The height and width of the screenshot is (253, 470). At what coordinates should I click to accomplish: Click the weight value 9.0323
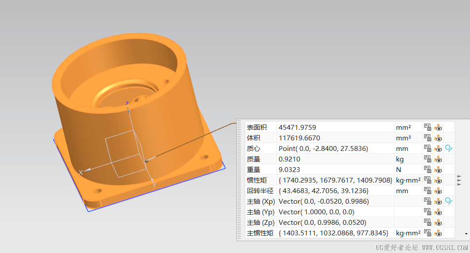pyautogui.click(x=289, y=169)
